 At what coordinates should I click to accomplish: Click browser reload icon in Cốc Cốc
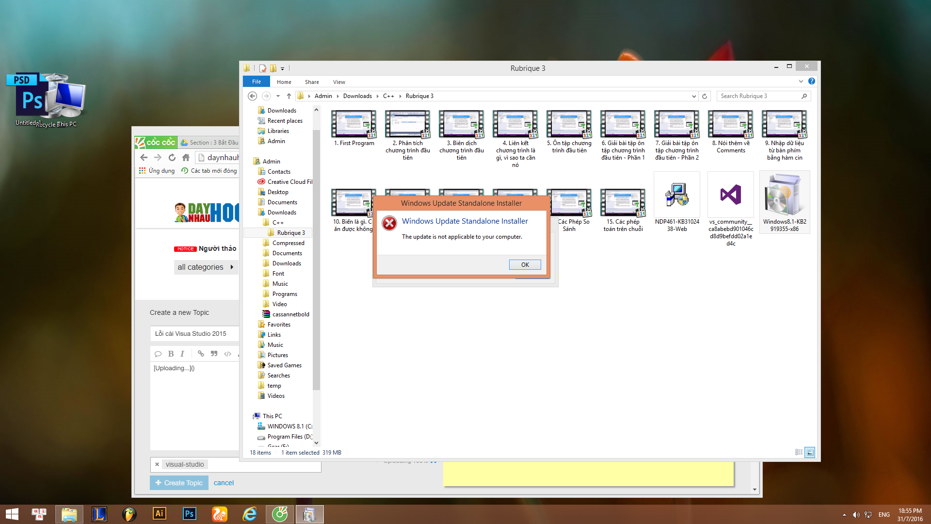[172, 157]
